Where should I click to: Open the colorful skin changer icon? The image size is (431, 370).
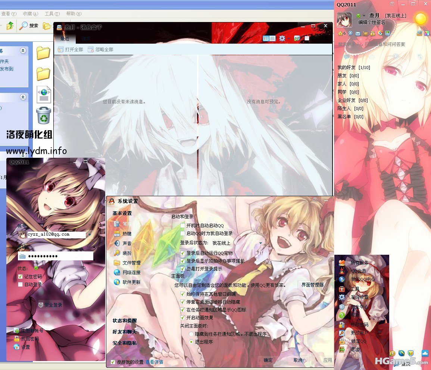click(427, 33)
